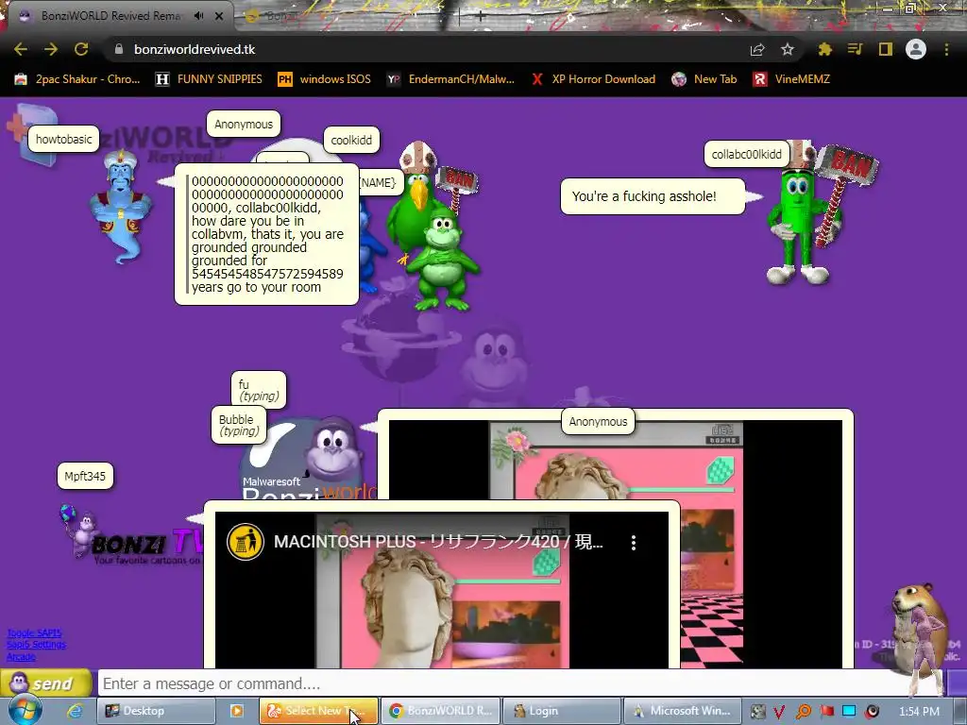
Task: Open the media controls icon in toolbar
Action: point(855,49)
